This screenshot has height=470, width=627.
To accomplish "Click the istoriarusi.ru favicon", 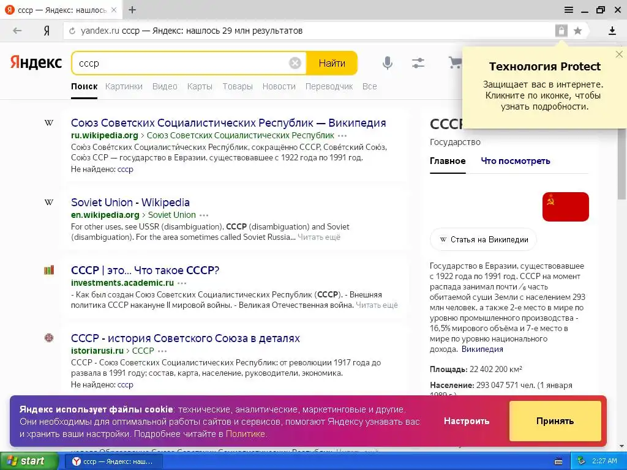I will (x=49, y=338).
